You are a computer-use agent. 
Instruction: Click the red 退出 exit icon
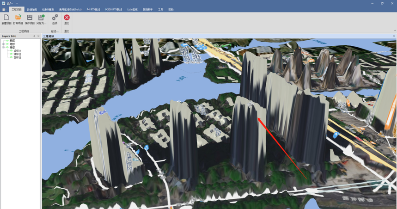(67, 18)
